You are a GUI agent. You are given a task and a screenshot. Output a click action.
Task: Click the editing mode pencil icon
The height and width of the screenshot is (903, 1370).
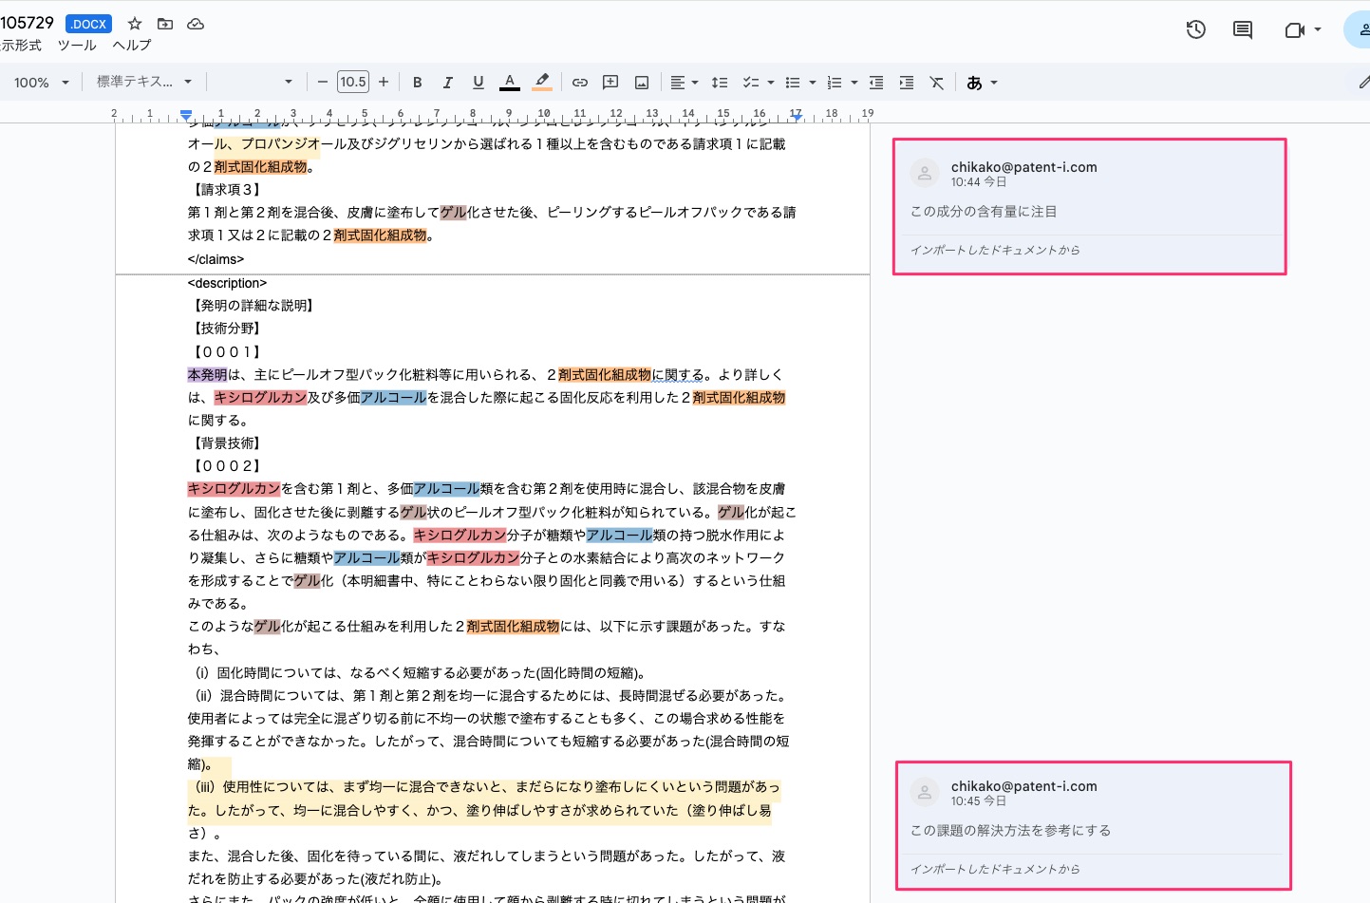1363,83
